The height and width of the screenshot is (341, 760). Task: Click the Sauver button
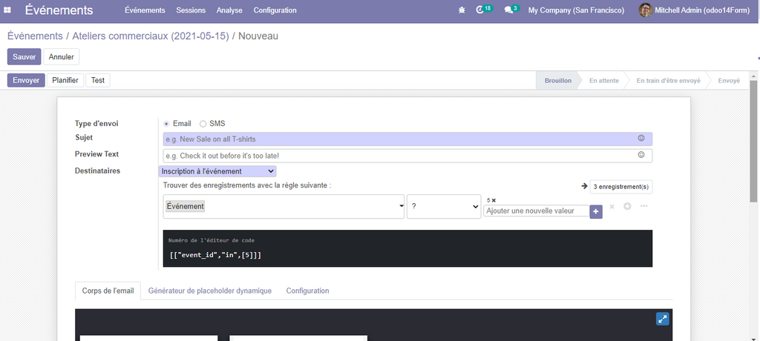[x=24, y=57]
